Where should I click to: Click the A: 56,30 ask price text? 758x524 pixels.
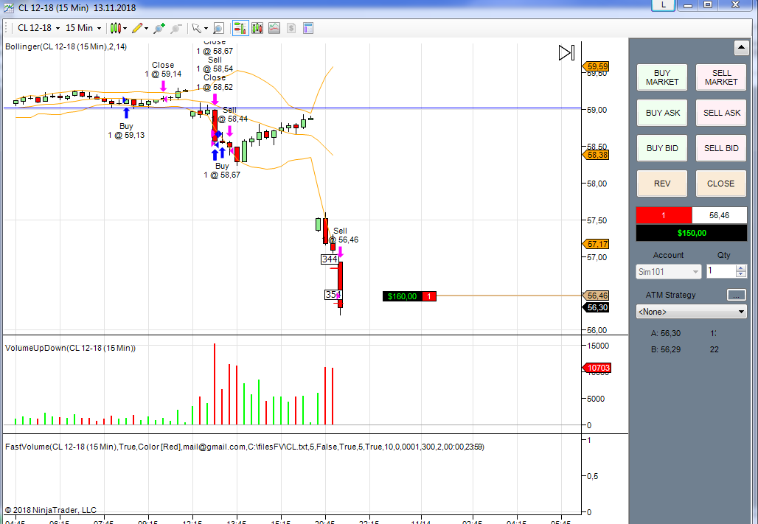click(x=666, y=333)
